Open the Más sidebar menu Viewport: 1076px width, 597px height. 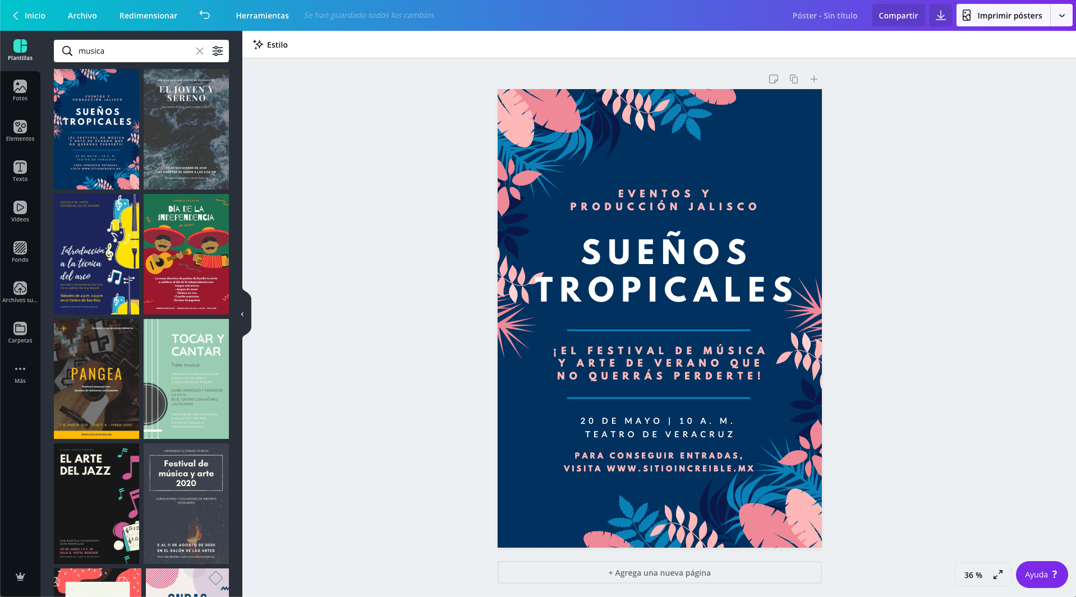click(x=20, y=373)
